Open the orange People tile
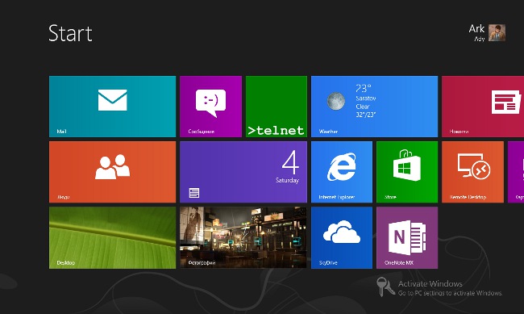Image resolution: width=524 pixels, height=314 pixels. 112,172
